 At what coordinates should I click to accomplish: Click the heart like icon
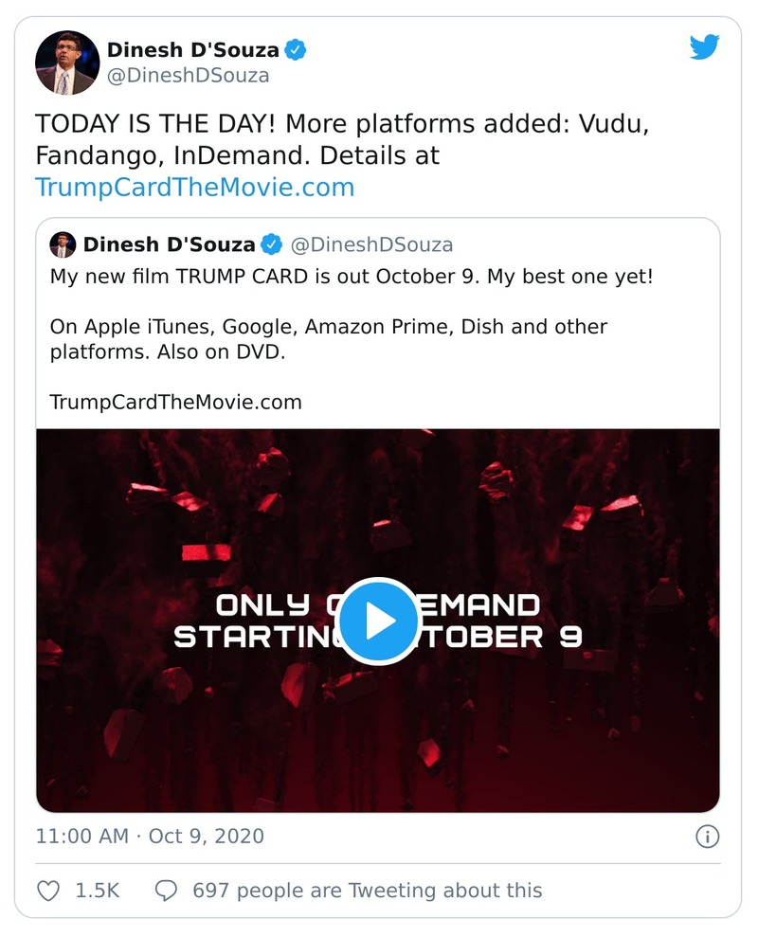point(47,891)
